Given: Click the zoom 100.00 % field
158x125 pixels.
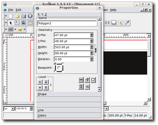Looking at the screenshot, I should [x=23, y=109].
